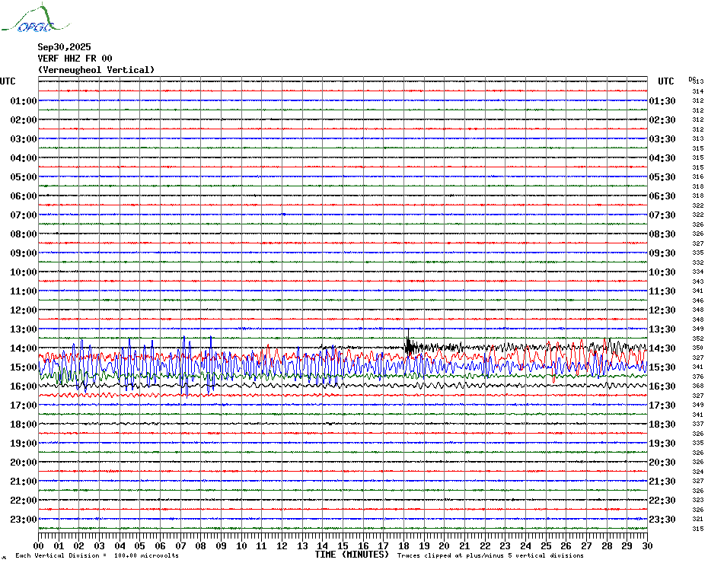
Task: Click the '15:00' hour label
Action: 24,367
